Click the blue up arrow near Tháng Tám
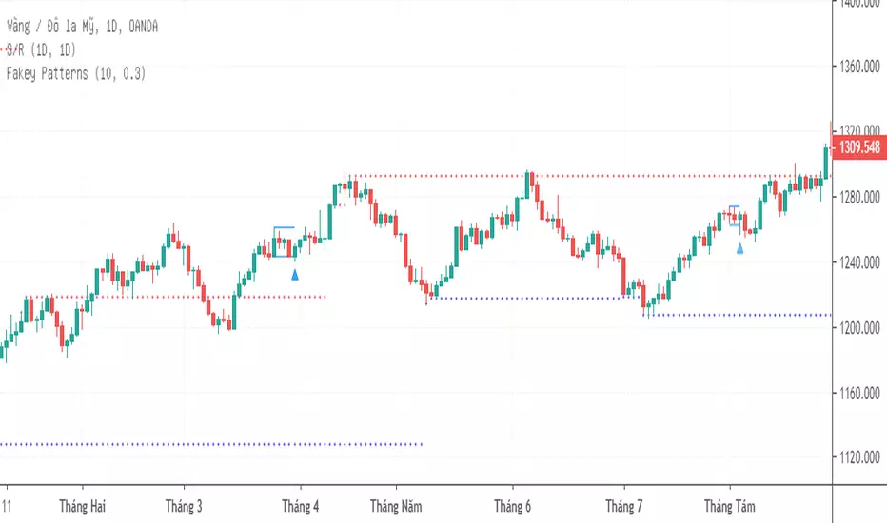The image size is (887, 523). point(740,247)
